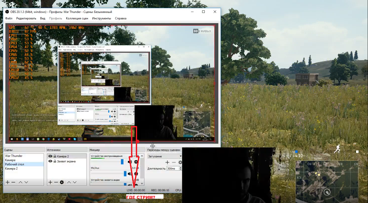Mute the Устройство воспроизведения speaker icon

(130, 162)
